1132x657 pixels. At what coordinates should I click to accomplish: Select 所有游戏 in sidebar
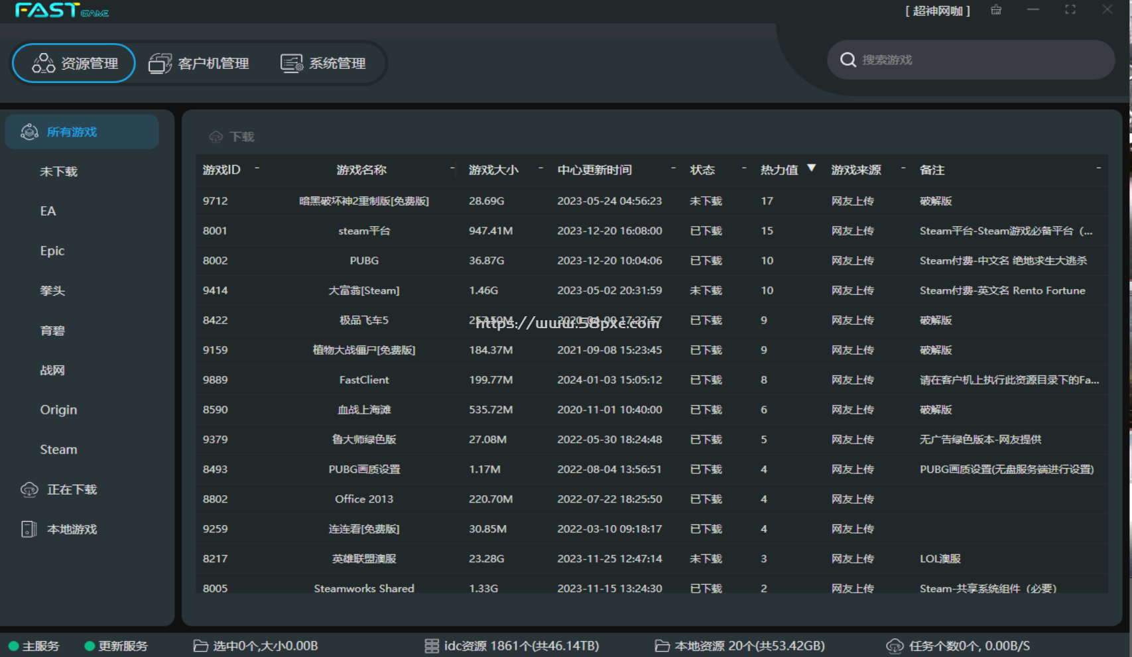tap(82, 132)
